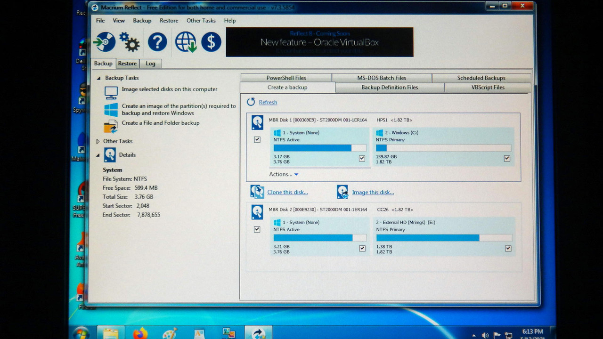
Task: Open the Restore menu
Action: (x=169, y=21)
